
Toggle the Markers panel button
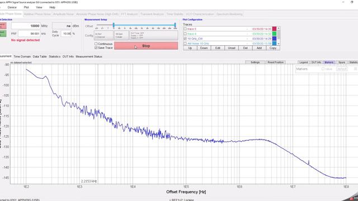click(329, 62)
